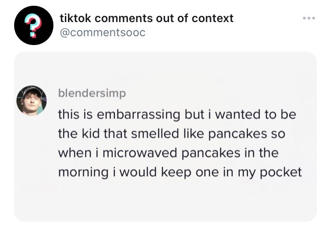The image size is (331, 235).
Task: Click the word 'context' in the account name
Action: pos(213,19)
